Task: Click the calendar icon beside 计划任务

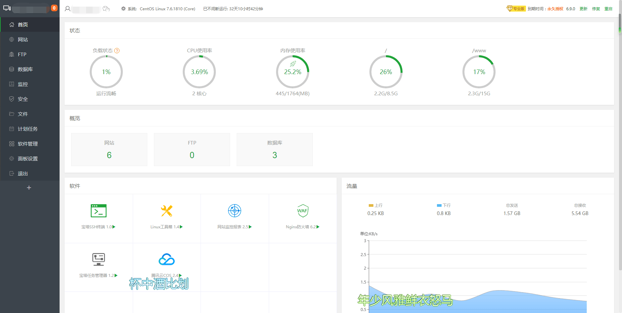Action: tap(12, 129)
